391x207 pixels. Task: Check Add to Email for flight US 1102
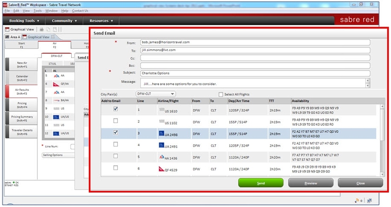click(115, 121)
